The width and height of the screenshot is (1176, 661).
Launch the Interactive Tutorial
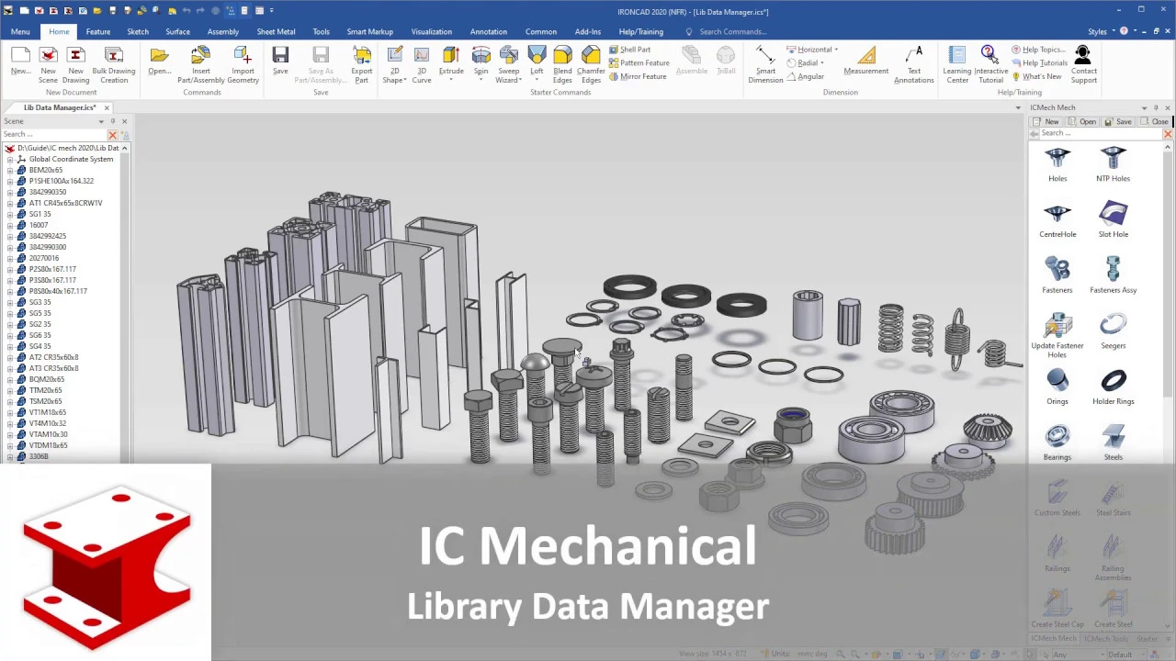point(990,64)
